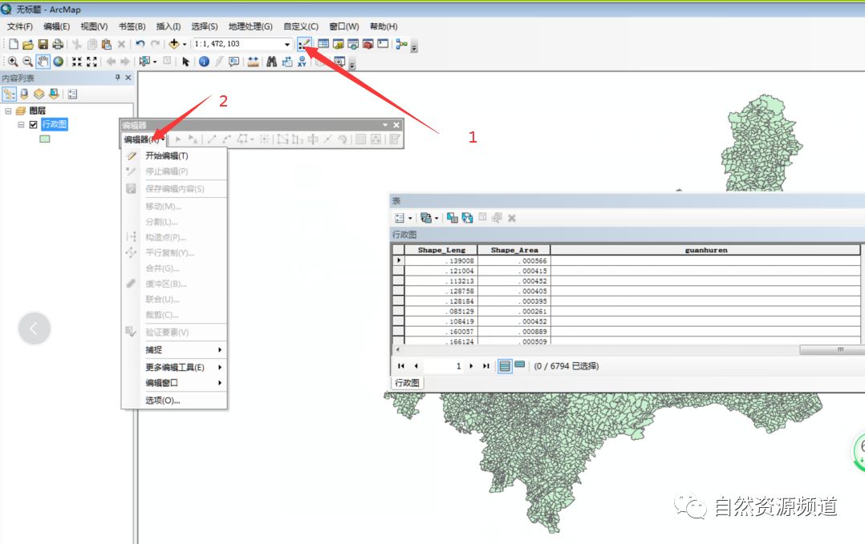Collapse the 图层 data frame tree
Image resolution: width=865 pixels, height=544 pixels.
[8, 111]
